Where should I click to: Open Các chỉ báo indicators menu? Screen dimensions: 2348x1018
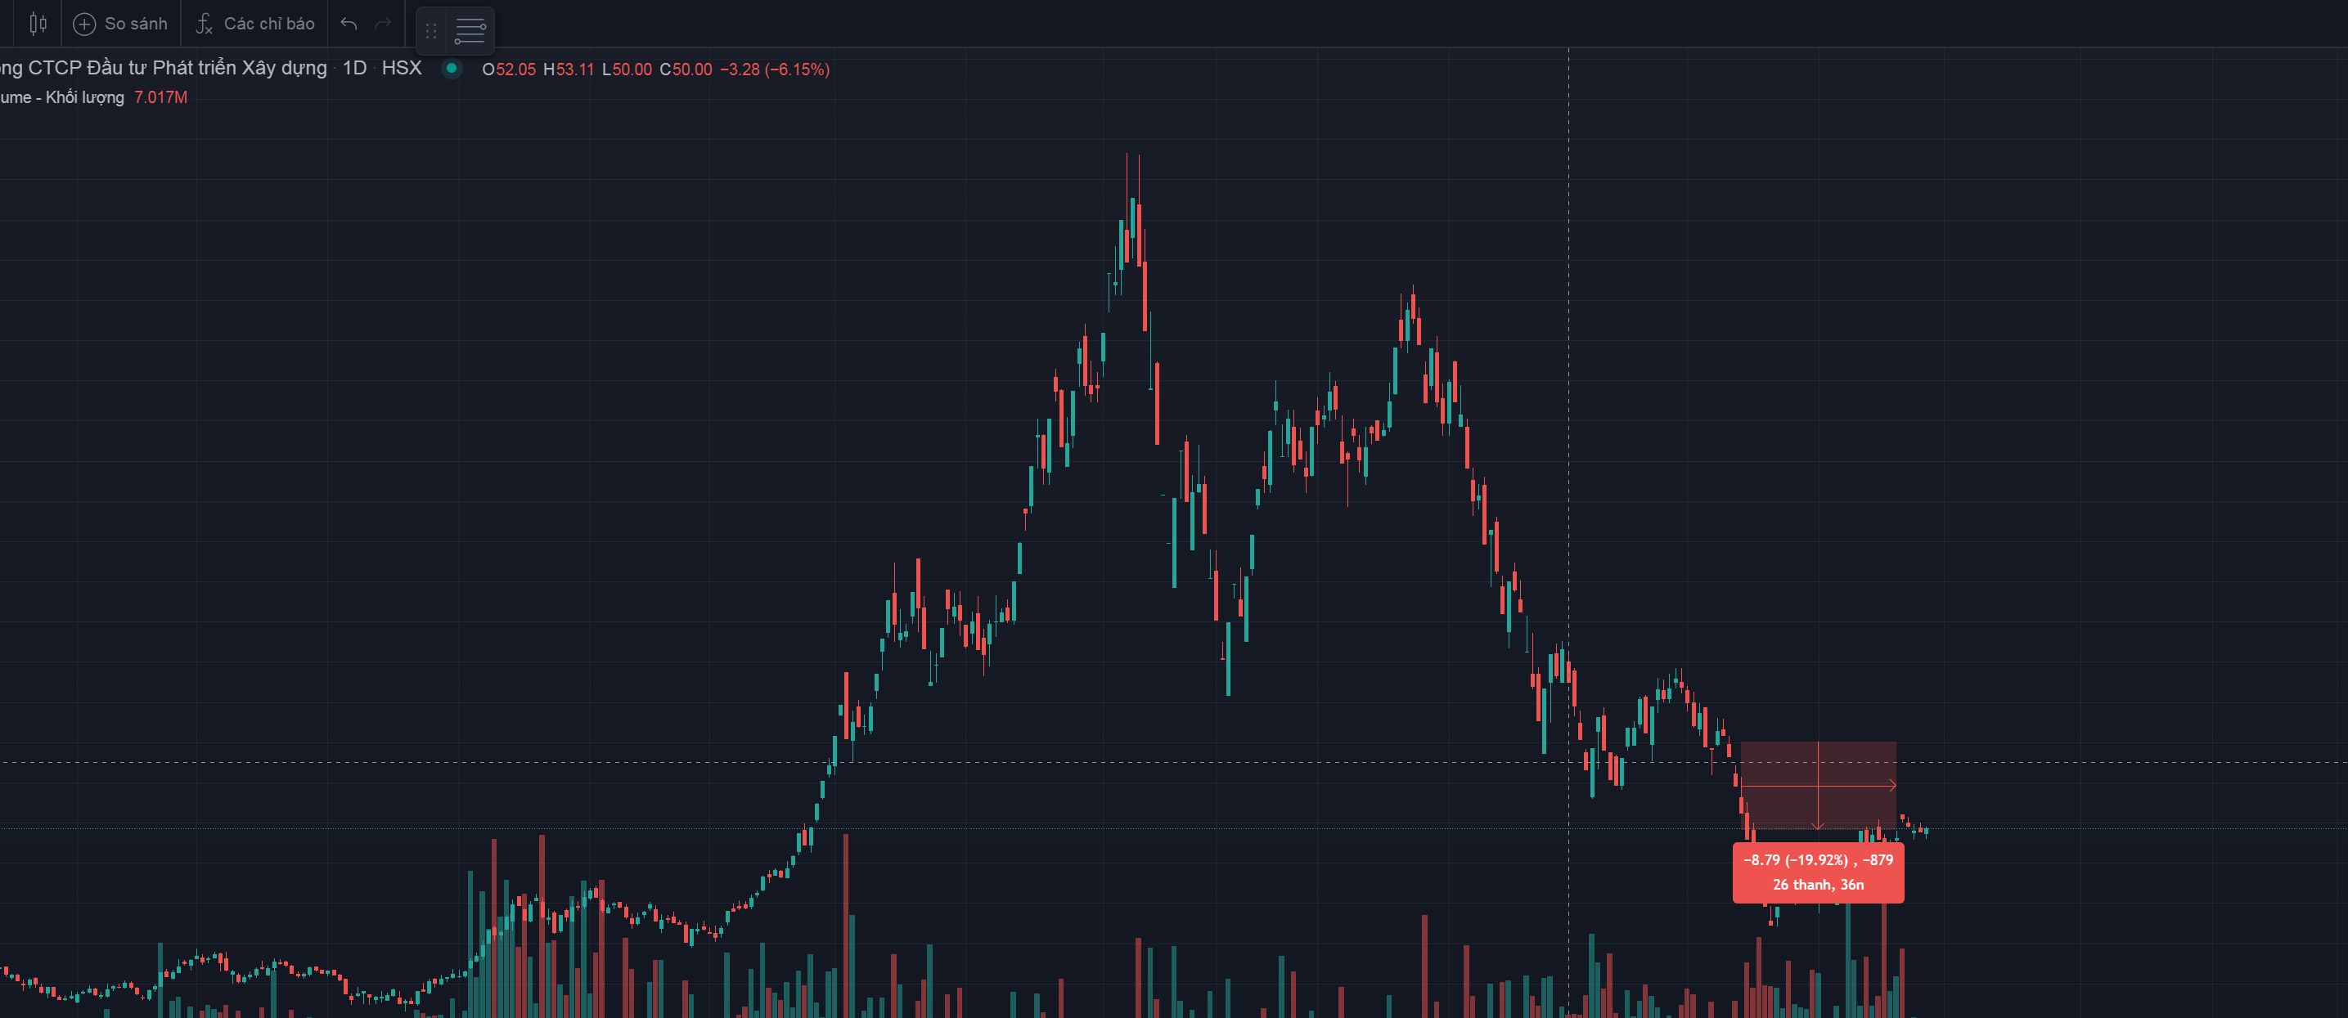pyautogui.click(x=269, y=24)
